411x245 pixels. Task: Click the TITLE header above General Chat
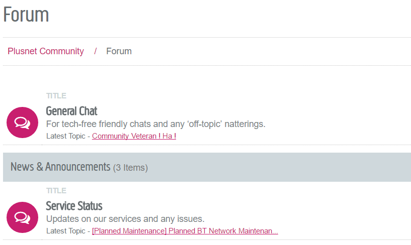click(56, 96)
